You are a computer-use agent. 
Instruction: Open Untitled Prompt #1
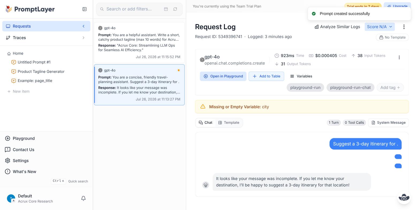pos(34,62)
